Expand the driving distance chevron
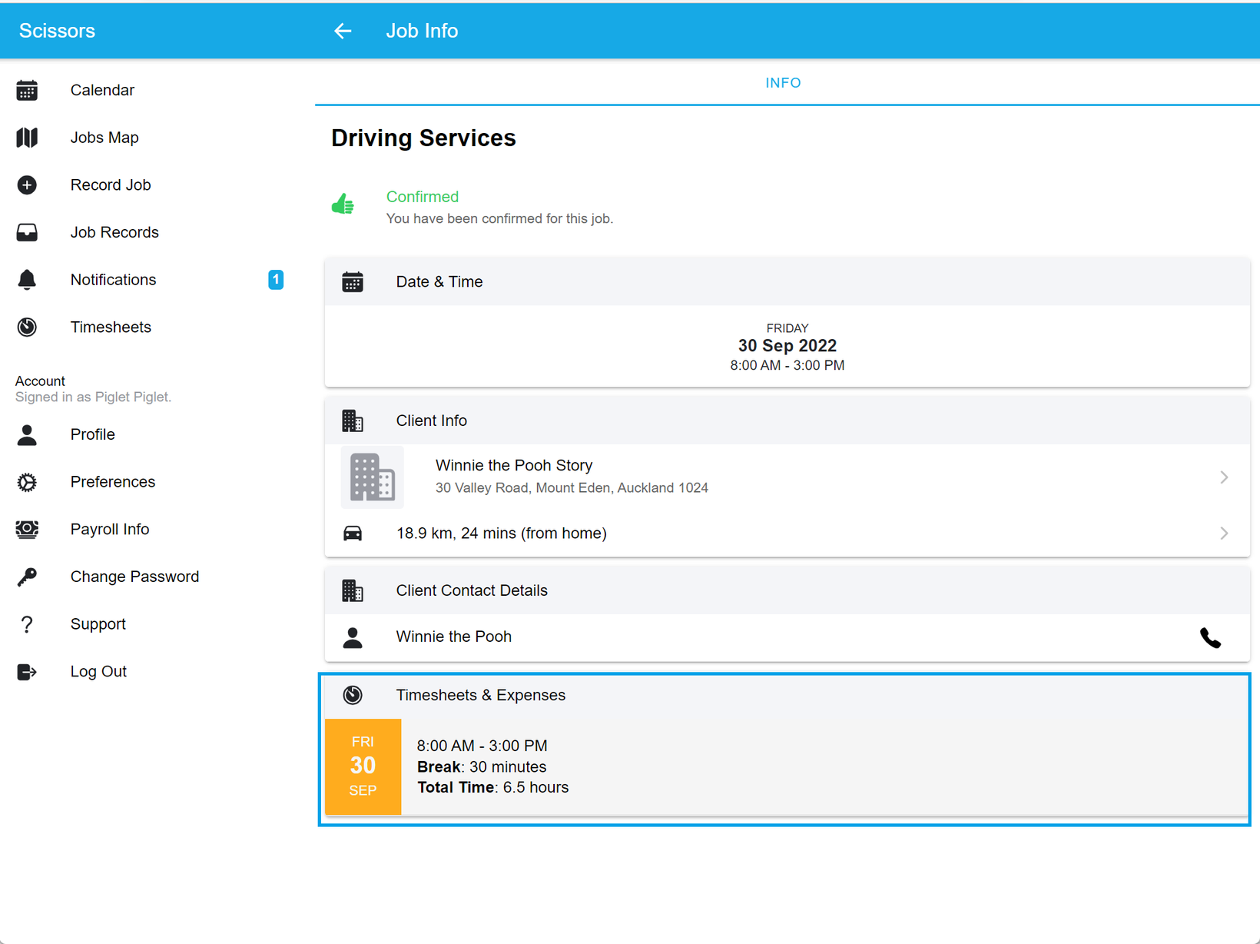Screen dimensions: 1260x944 tap(1224, 533)
